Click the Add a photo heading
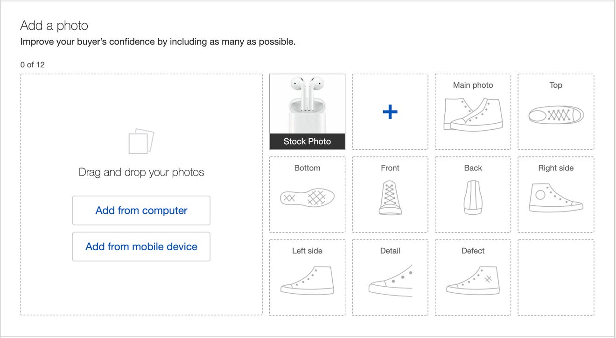 point(54,26)
